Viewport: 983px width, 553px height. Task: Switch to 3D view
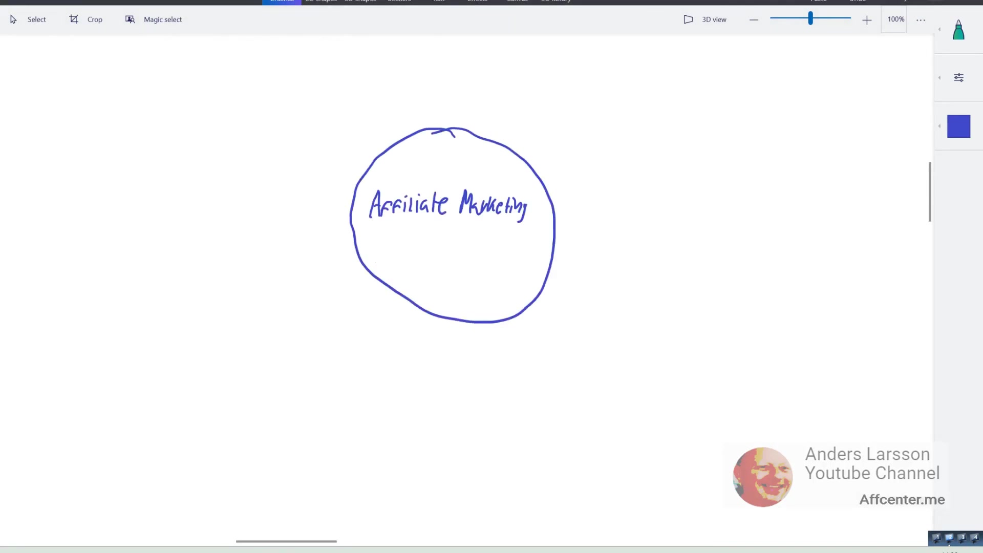pos(705,19)
